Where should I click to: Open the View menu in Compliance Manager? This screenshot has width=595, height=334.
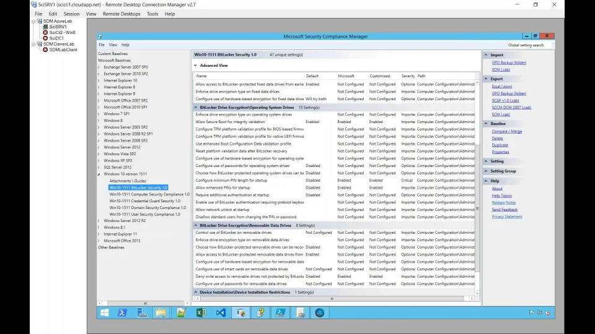113,45
